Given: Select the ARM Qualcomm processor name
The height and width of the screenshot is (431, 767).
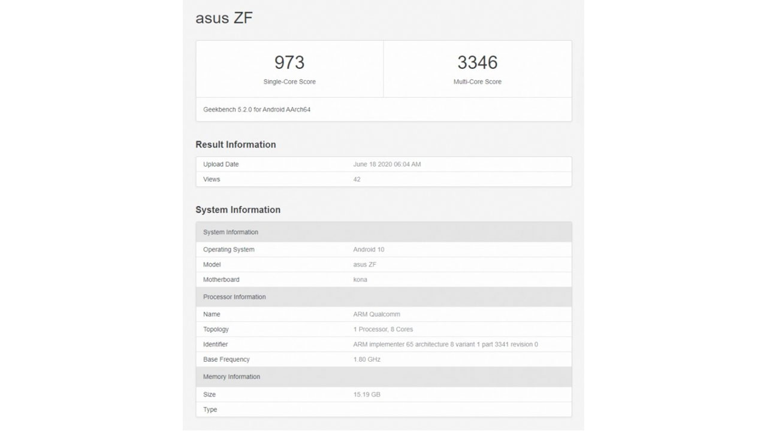Looking at the screenshot, I should pos(377,314).
